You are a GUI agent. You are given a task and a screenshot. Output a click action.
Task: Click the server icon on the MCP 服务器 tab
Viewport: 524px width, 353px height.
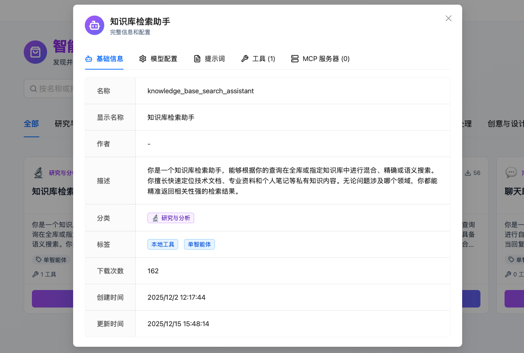pos(294,58)
